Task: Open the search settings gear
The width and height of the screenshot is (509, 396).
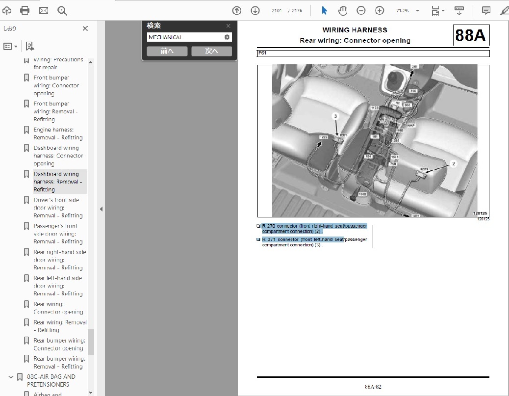Action: pyautogui.click(x=227, y=37)
